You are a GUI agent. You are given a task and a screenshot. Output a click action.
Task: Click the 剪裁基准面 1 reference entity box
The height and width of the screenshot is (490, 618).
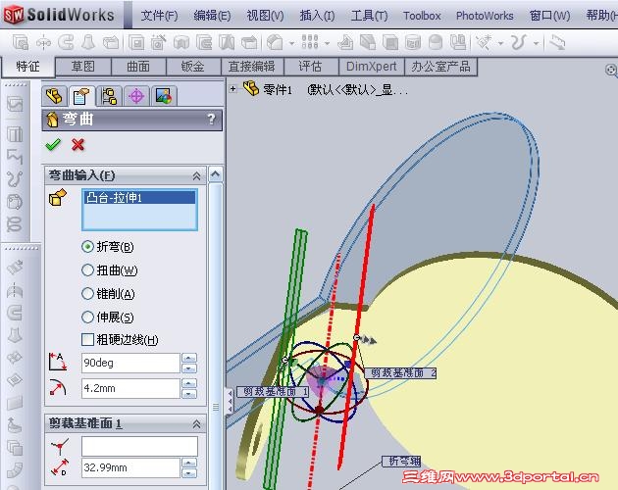coord(139,446)
